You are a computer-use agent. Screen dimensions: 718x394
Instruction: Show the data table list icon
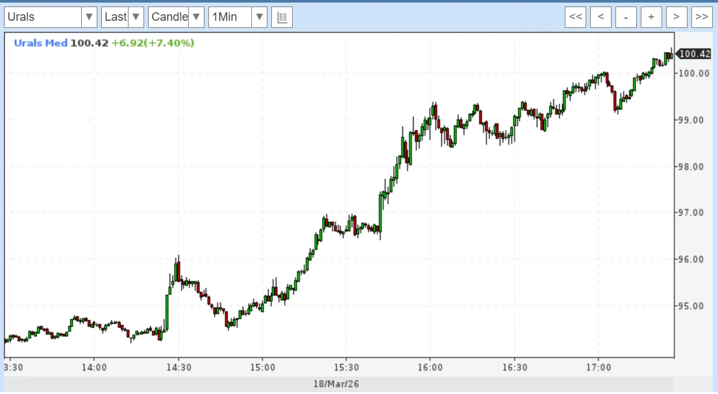282,18
